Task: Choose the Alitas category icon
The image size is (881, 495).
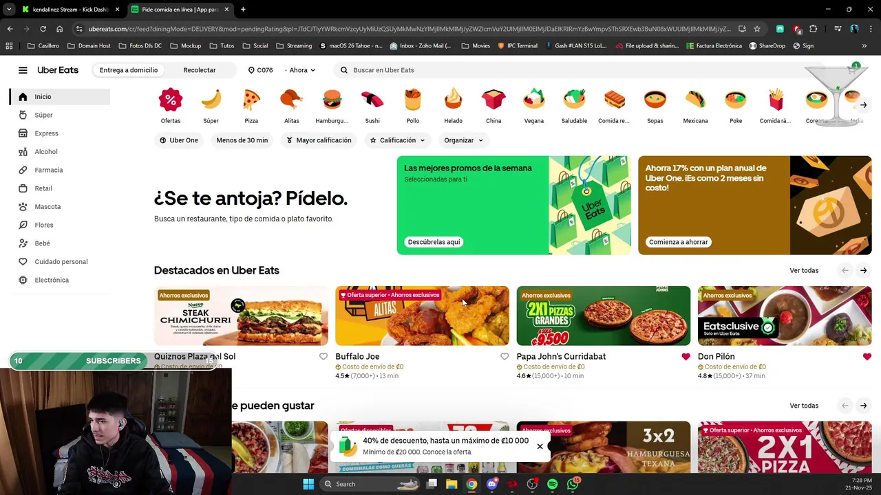Action: point(292,100)
